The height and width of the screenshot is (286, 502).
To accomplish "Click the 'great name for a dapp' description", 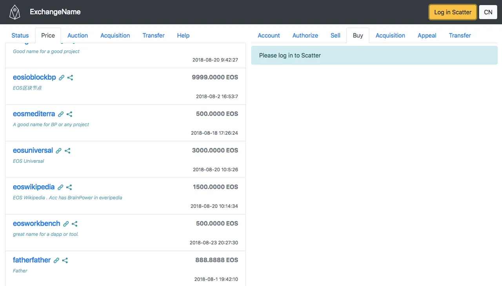I will click(x=45, y=234).
